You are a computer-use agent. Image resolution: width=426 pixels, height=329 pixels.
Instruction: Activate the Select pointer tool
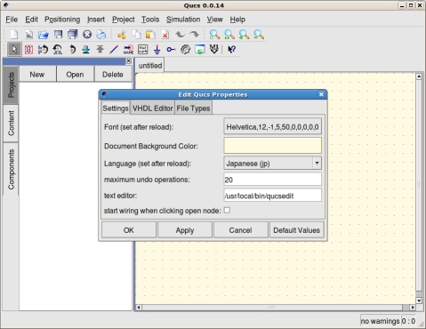click(14, 49)
